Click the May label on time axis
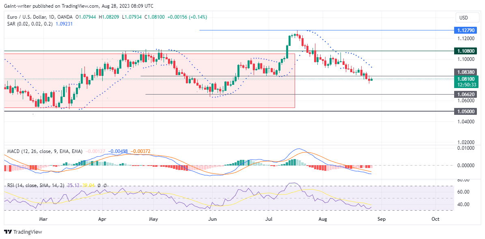This screenshot has height=239, width=485. [153, 219]
